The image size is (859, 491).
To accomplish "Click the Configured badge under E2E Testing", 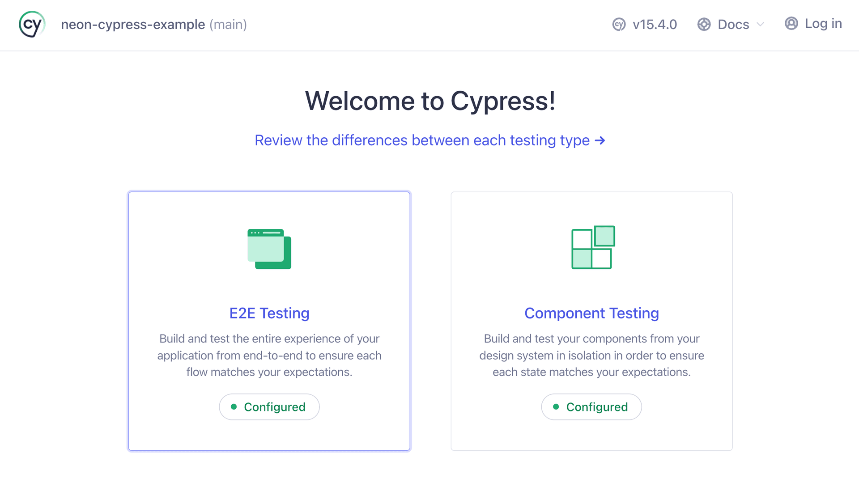I will click(x=269, y=407).
